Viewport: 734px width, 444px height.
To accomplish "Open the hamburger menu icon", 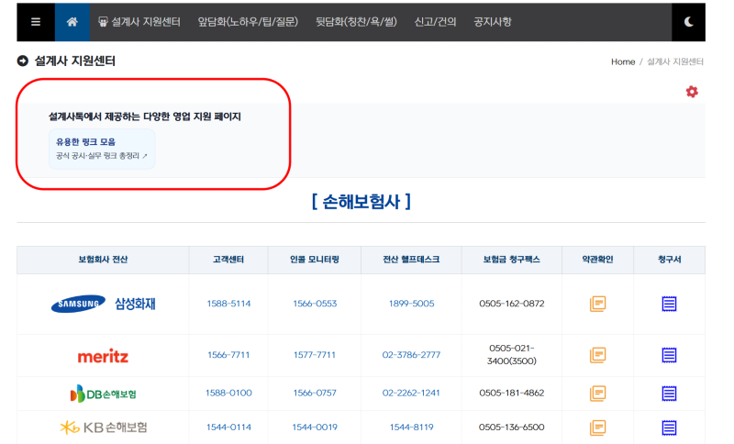I will [36, 22].
